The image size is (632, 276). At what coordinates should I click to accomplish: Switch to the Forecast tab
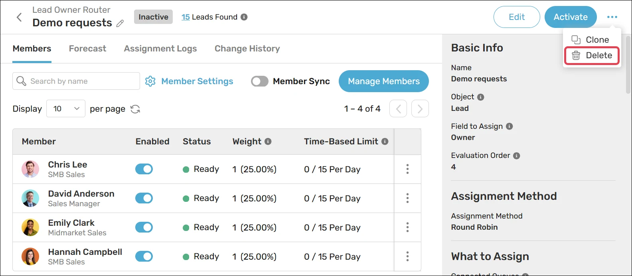(x=87, y=49)
